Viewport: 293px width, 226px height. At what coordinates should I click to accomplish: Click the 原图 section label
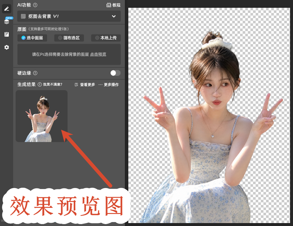(x=22, y=29)
